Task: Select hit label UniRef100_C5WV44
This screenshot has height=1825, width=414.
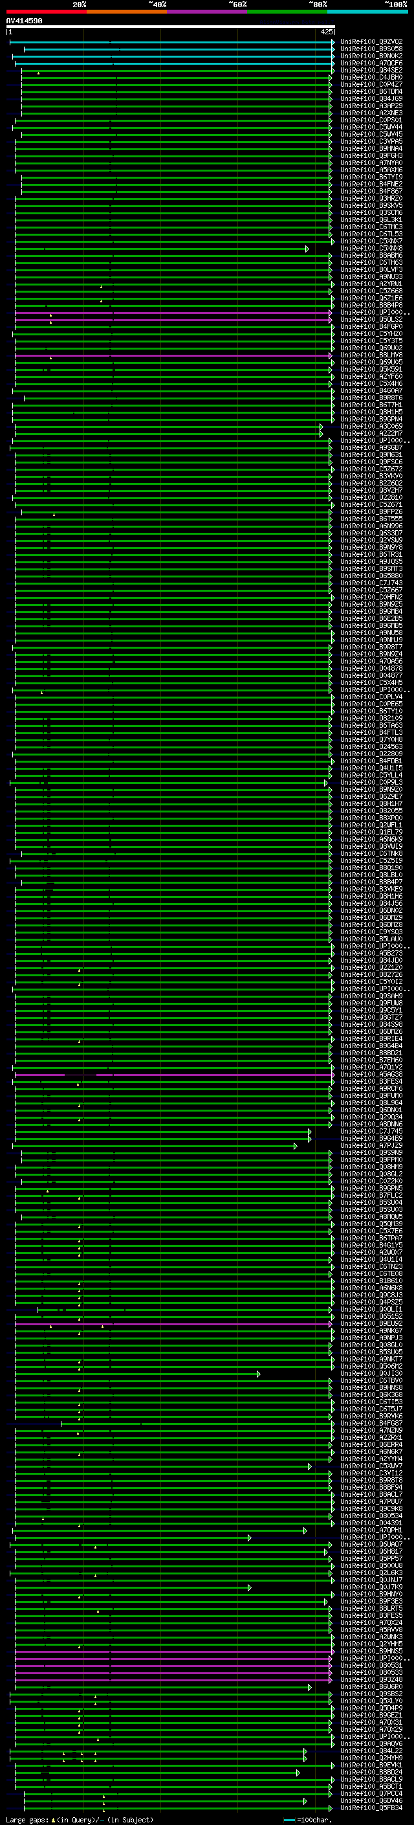Action: coord(371,127)
